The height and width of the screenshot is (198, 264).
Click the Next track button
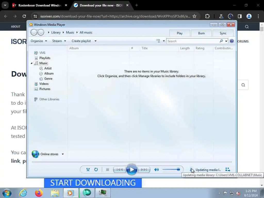(x=144, y=170)
